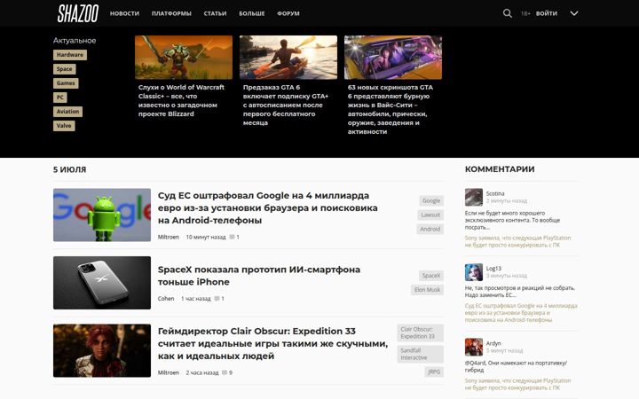Click the Комментарии section heading
Viewport: 639px width, 399px height.
click(500, 169)
